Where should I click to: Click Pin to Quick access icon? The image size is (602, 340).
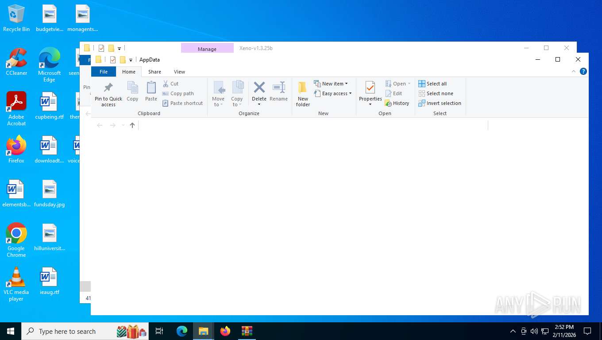108,87
